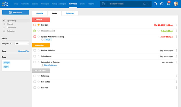Image resolution: width=181 pixels, height=107 pixels.
Task: Check the Get coffee task checkbox
Action: point(35,82)
